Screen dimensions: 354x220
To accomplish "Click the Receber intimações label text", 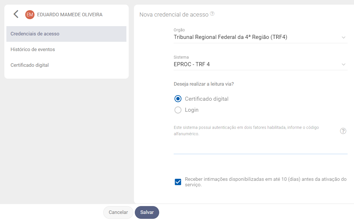I will click(266, 182).
